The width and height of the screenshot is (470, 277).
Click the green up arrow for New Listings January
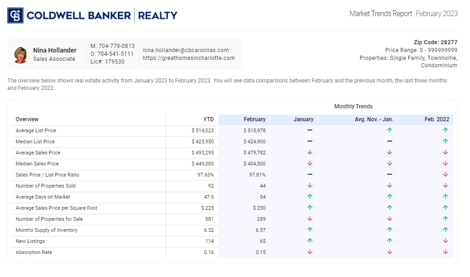(x=310, y=241)
